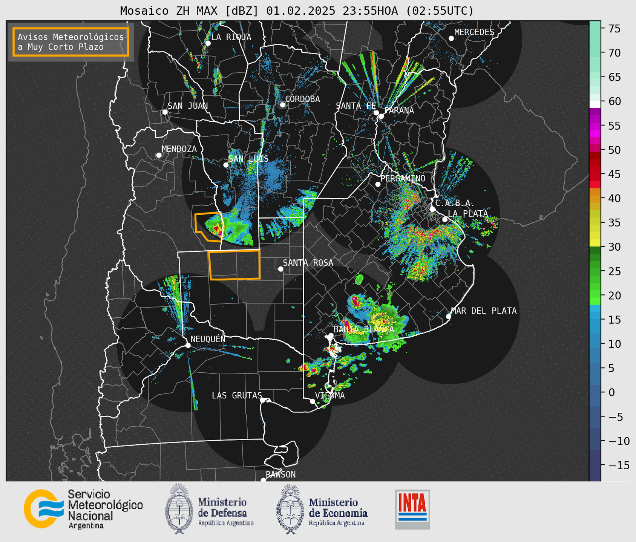The width and height of the screenshot is (636, 542).
Task: Select the Viedma city marker dot
Action: point(312,401)
